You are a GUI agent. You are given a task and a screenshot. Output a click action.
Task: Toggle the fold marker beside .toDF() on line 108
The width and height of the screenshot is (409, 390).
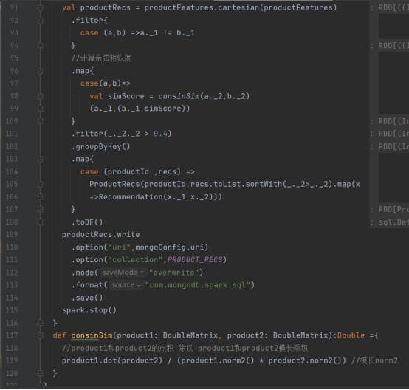[x=40, y=222]
